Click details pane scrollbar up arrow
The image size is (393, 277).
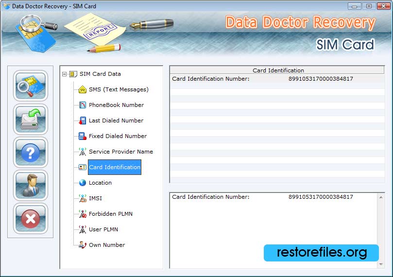[381, 197]
